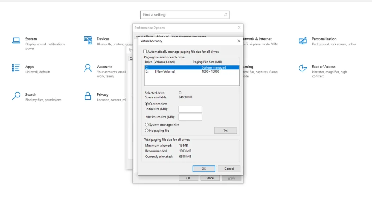Screen dimensions: 372x209
Task: Open the System settings laptop icon
Action: click(16, 41)
